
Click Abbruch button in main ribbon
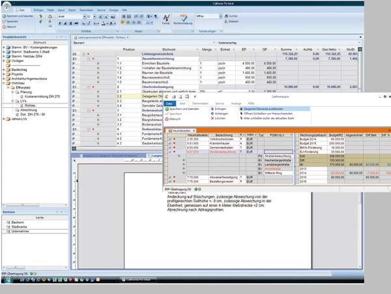(12, 27)
